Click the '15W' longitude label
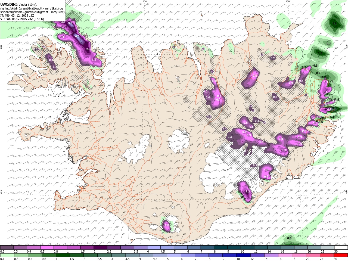The image size is (348, 261). point(288,1)
